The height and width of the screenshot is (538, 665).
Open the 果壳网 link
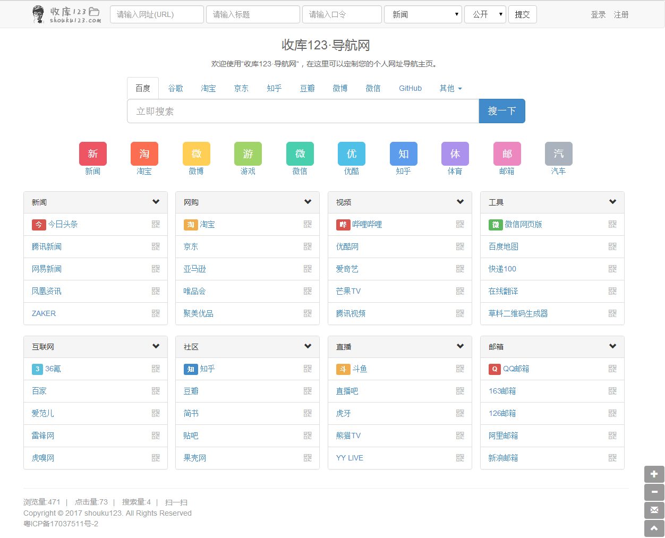[195, 458]
